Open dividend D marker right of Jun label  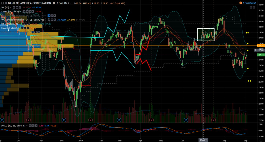pos(186,120)
